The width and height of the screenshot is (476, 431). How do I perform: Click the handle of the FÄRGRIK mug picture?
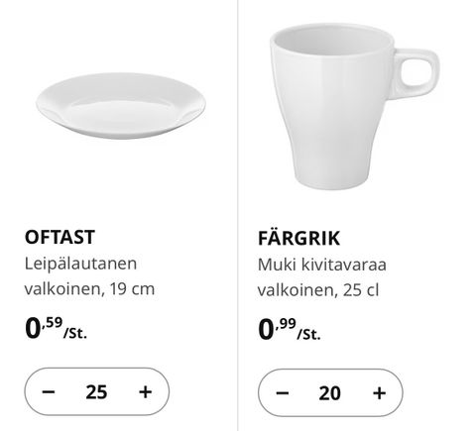tap(417, 73)
